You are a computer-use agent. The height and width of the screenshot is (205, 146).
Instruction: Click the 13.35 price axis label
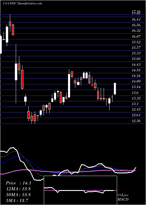[x=136, y=98]
